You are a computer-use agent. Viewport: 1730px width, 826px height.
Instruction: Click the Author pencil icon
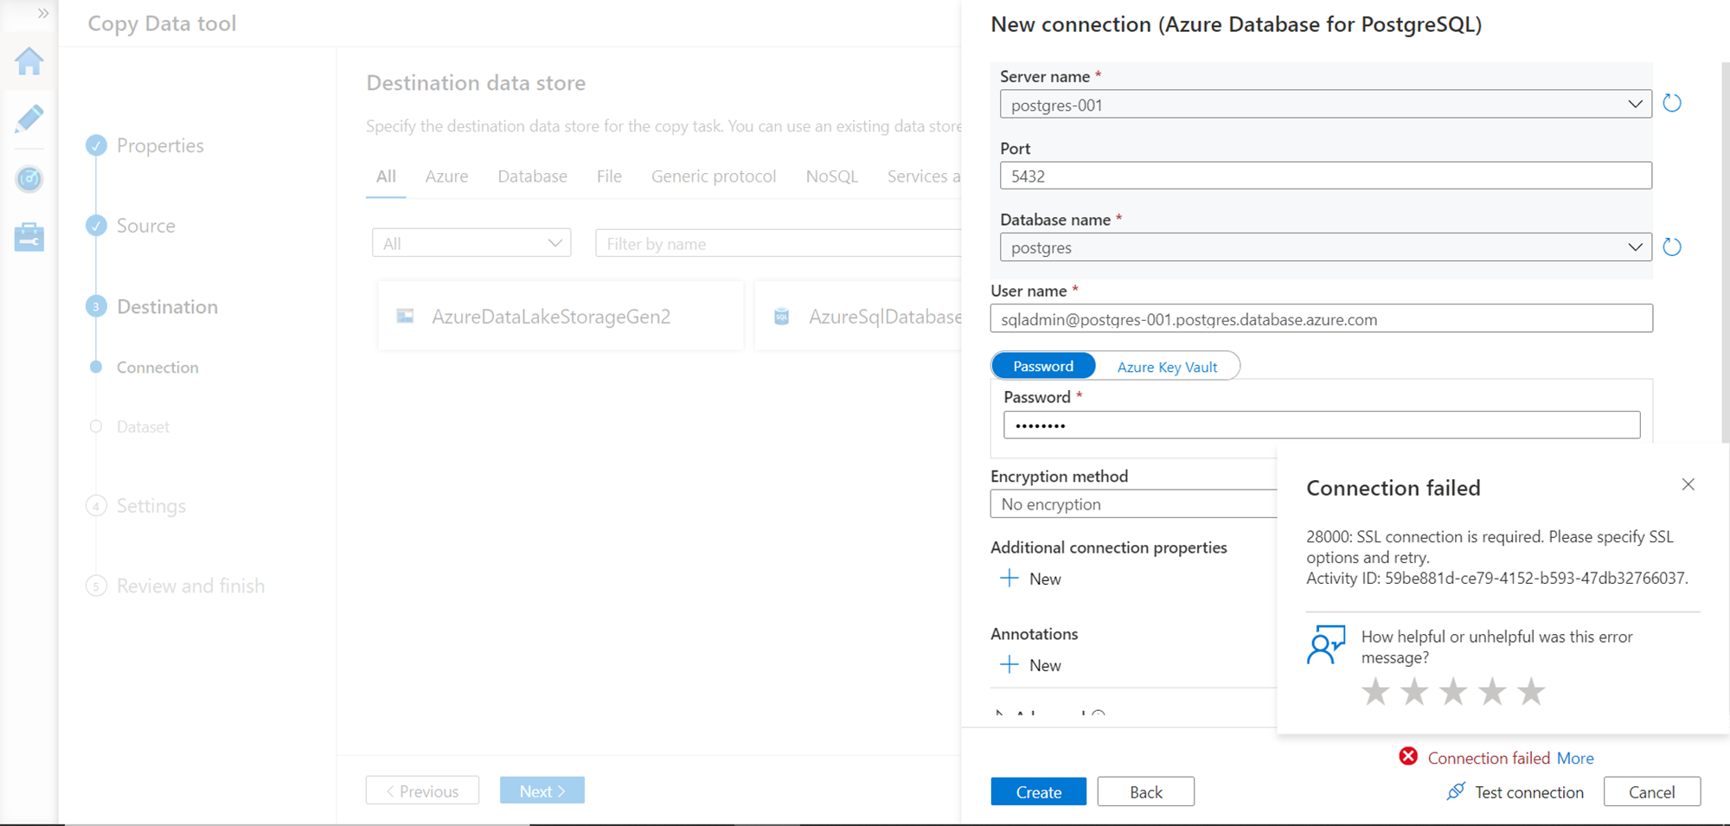pyautogui.click(x=29, y=118)
